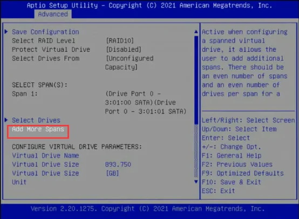Click the Version 2.20.1275 footer text
This screenshot has height=219, width=299.
click(147, 209)
